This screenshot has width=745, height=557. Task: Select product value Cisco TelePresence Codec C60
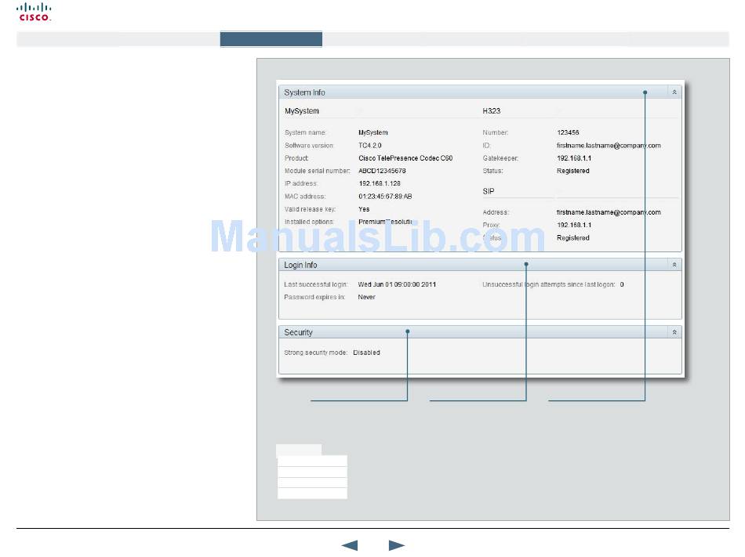[x=405, y=158]
